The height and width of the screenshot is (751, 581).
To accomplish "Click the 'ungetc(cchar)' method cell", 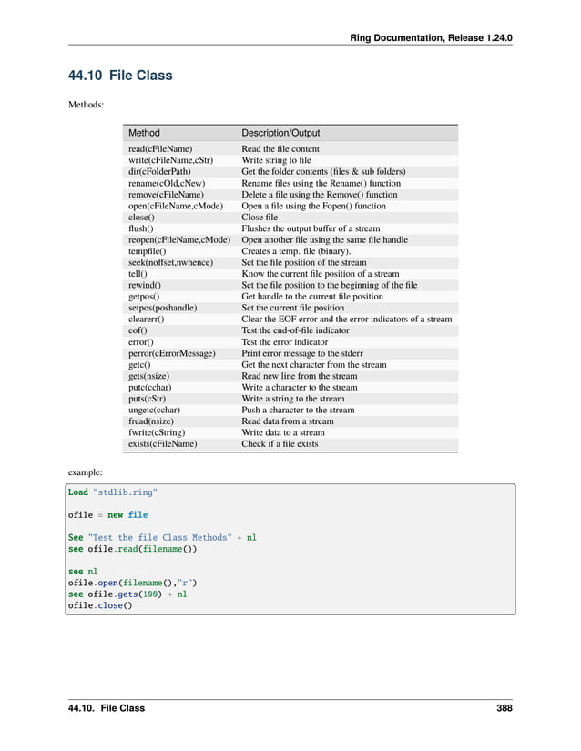I will [x=154, y=410].
